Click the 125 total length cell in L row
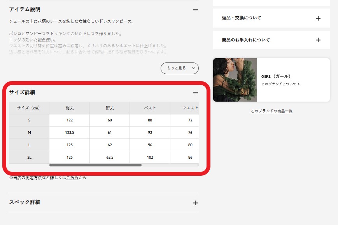The height and width of the screenshot is (225, 338). [69, 145]
